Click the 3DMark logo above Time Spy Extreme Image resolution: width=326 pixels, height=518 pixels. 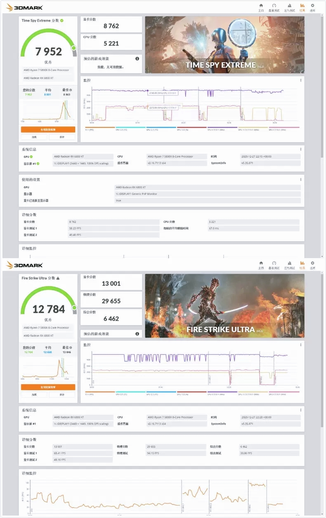[x=24, y=7]
